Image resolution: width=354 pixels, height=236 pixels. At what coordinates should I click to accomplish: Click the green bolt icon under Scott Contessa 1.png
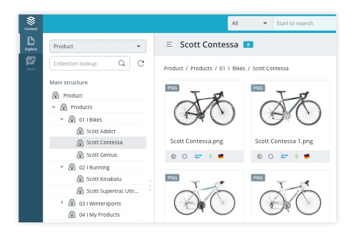296,156
